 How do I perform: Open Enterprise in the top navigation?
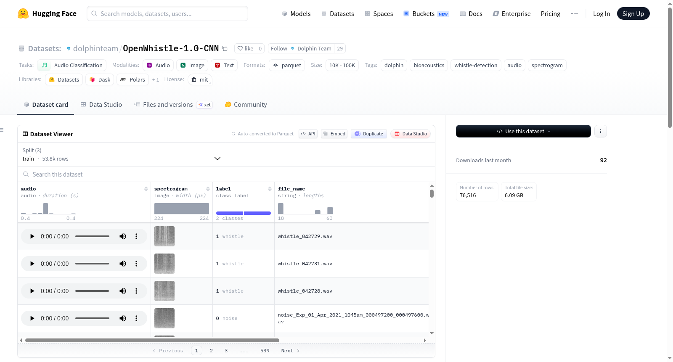click(512, 14)
